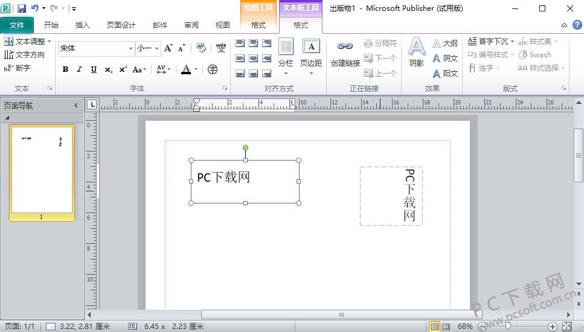Open the 邮件 ribbon tab

pos(160,25)
